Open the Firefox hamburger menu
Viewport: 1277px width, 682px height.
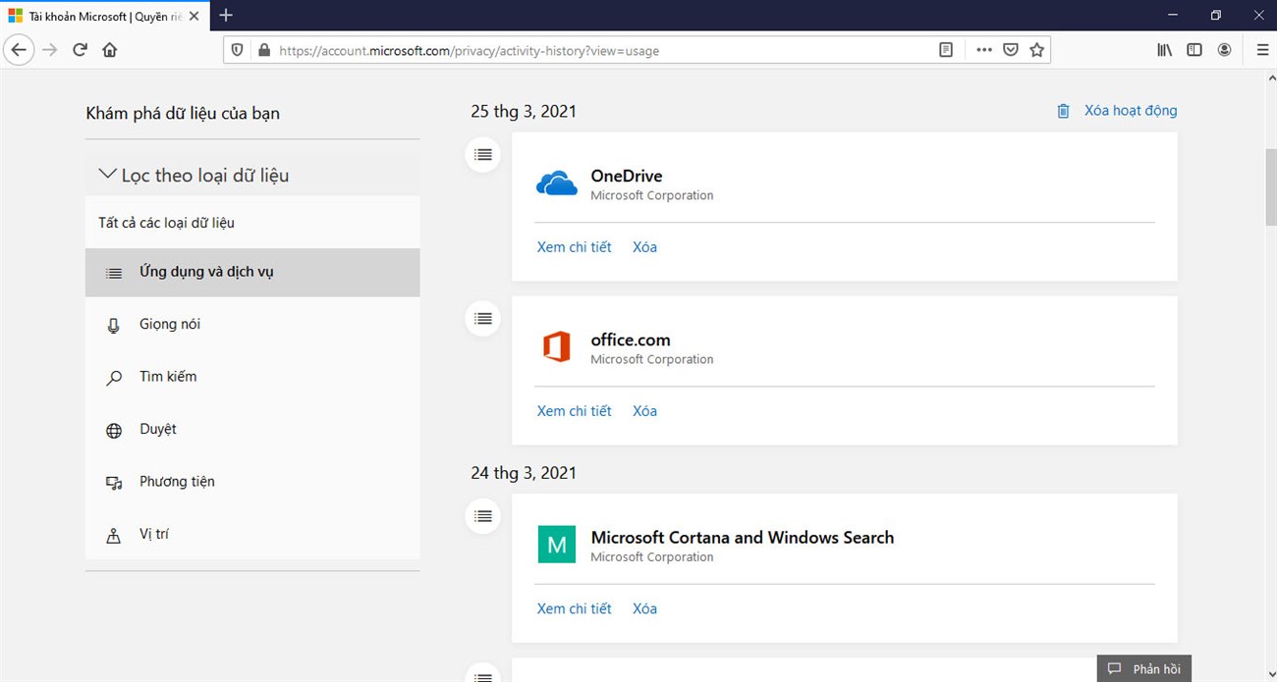[x=1262, y=50]
